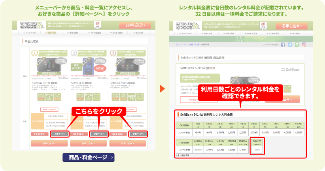The width and height of the screenshot is (325, 171).
Task: Open よくある質問 in the product detail page navigation
Action: (273, 33)
